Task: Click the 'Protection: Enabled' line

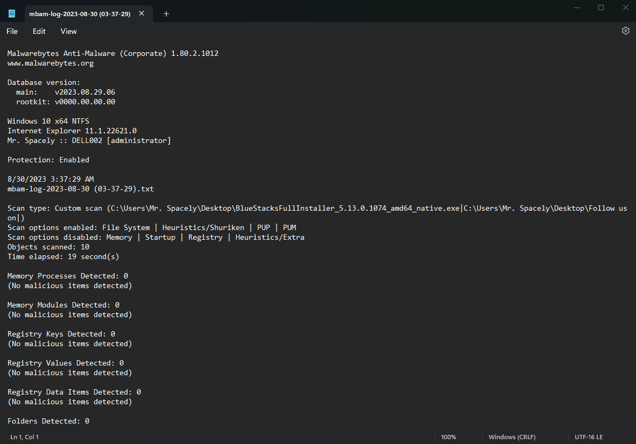Action: (48, 160)
